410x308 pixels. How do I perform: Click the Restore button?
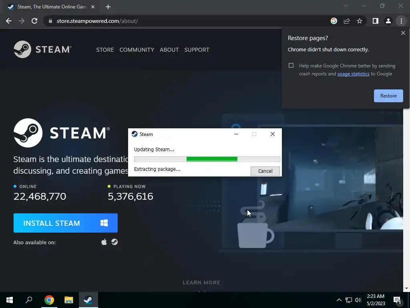(x=388, y=96)
